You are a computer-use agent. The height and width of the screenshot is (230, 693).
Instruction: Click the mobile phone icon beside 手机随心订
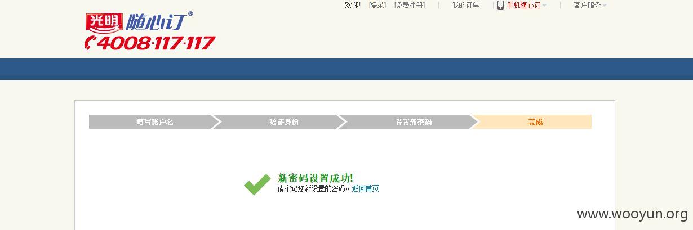pos(500,5)
